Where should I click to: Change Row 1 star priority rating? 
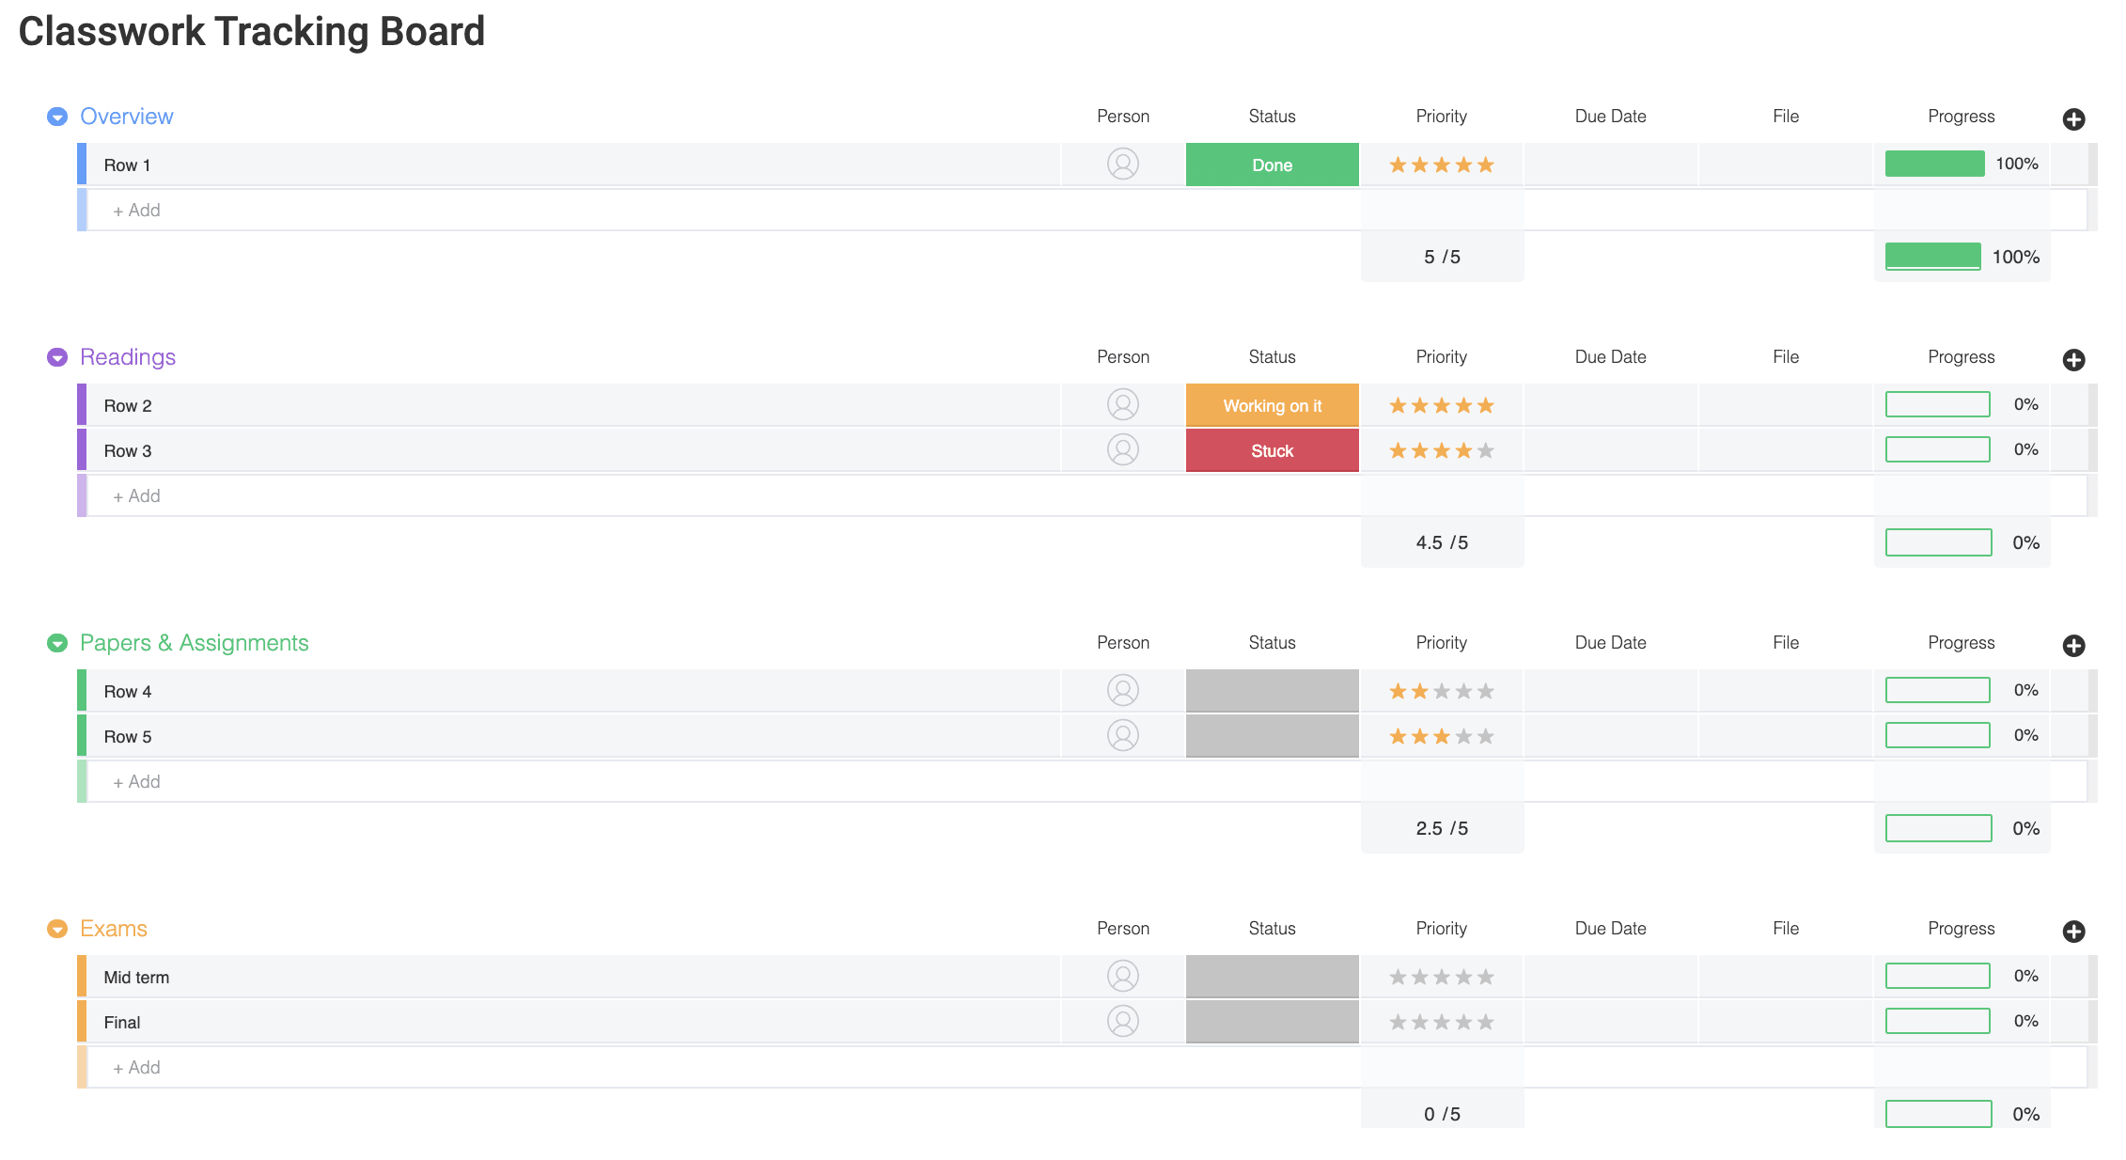1442,165
